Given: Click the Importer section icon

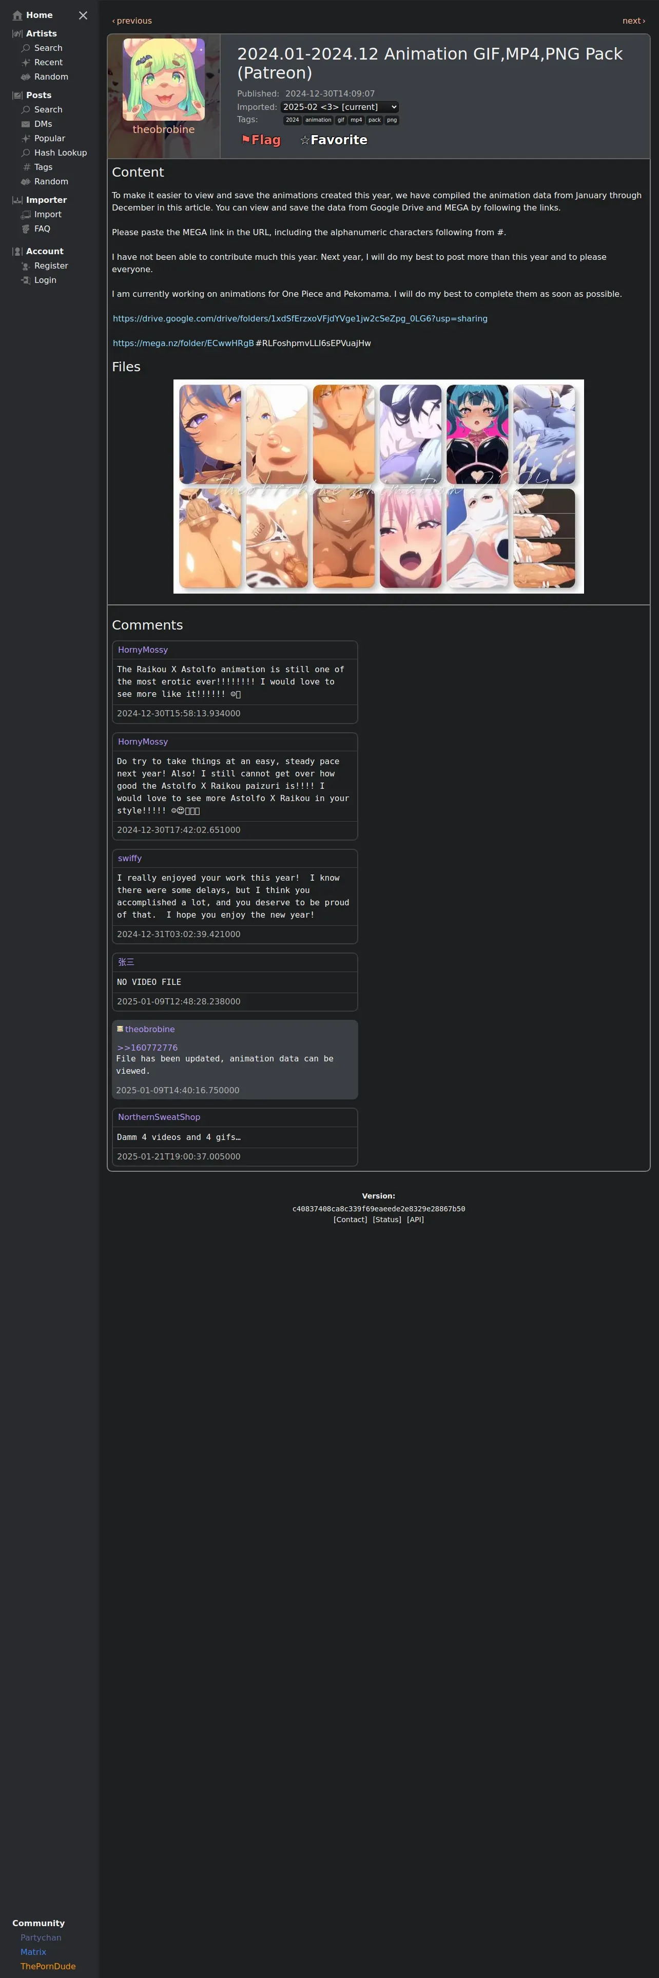Looking at the screenshot, I should point(17,200).
